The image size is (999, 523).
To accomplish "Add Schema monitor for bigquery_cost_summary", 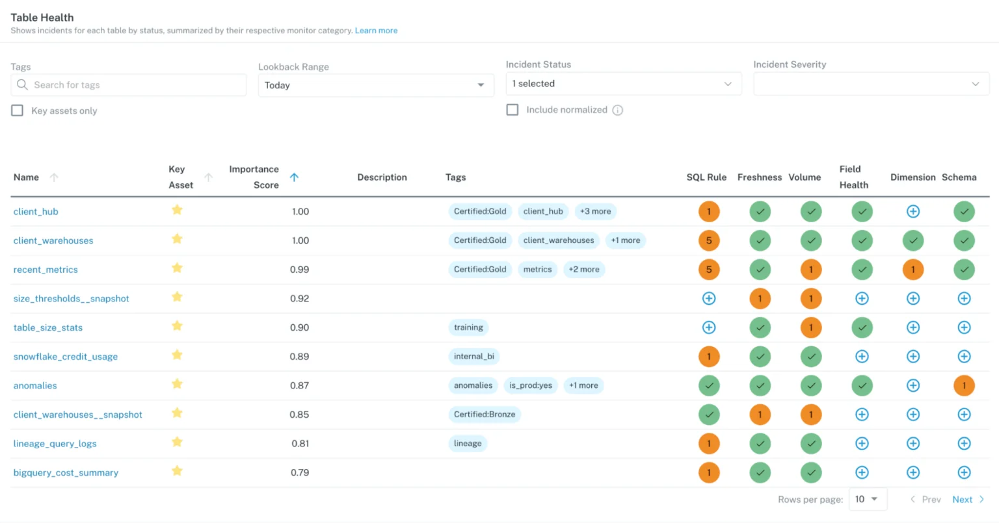I will [964, 472].
